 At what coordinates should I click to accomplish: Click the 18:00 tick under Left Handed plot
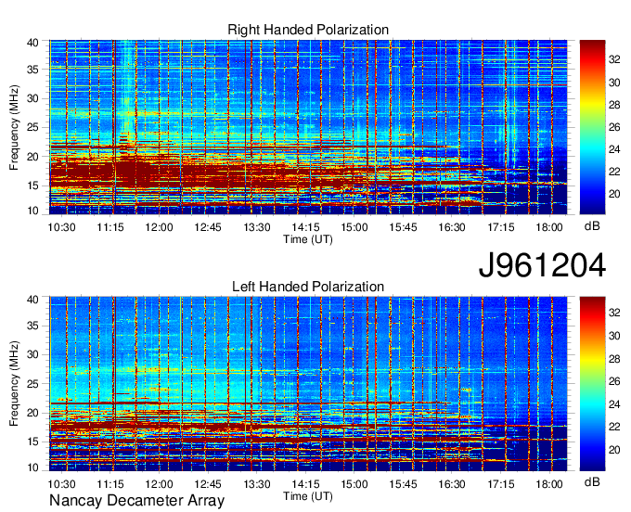pos(549,484)
